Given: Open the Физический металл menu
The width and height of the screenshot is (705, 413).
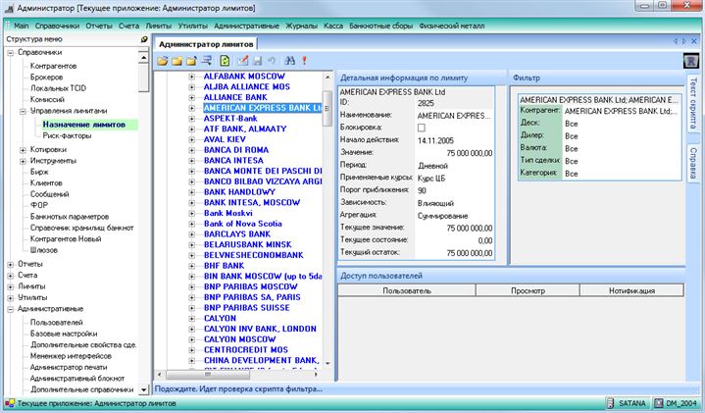Looking at the screenshot, I should [x=451, y=26].
